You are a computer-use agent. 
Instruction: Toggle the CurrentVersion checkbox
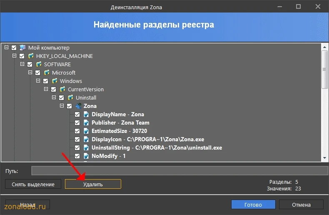[53, 89]
